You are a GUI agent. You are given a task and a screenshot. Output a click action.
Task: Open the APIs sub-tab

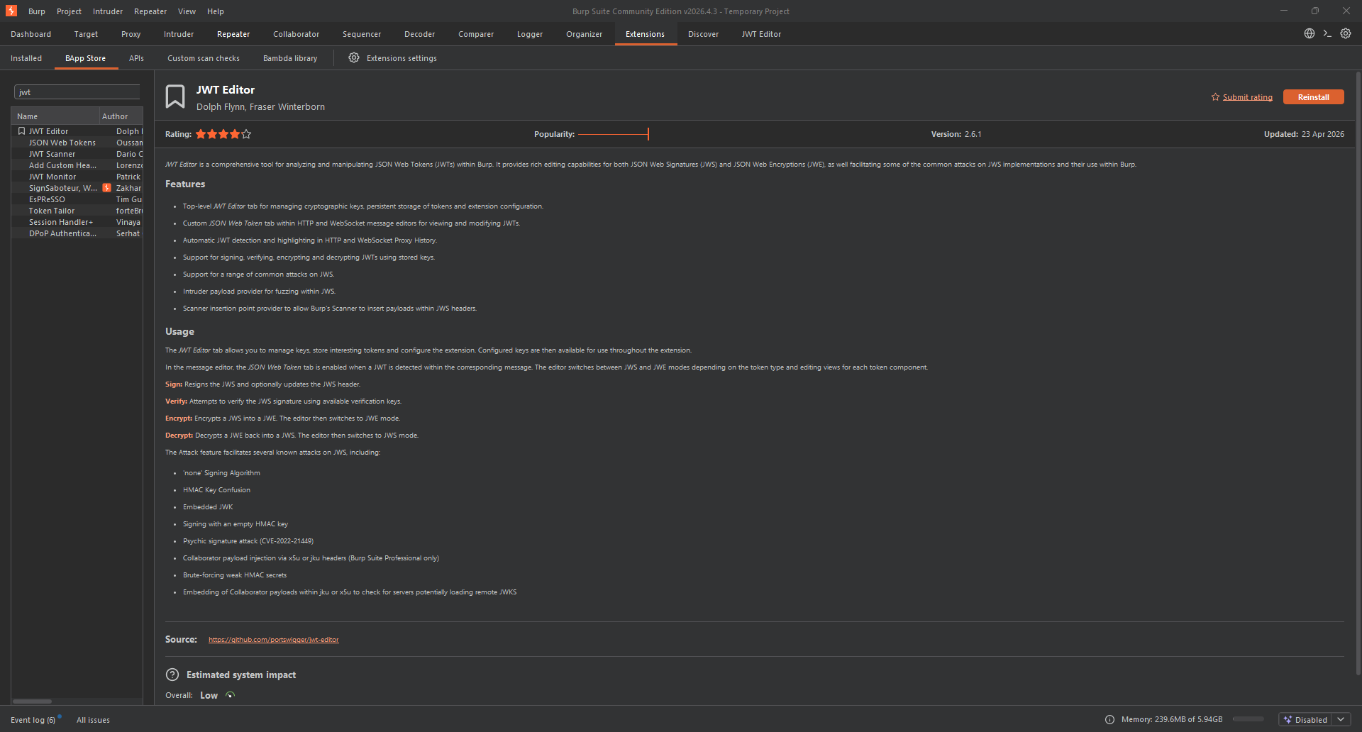136,58
